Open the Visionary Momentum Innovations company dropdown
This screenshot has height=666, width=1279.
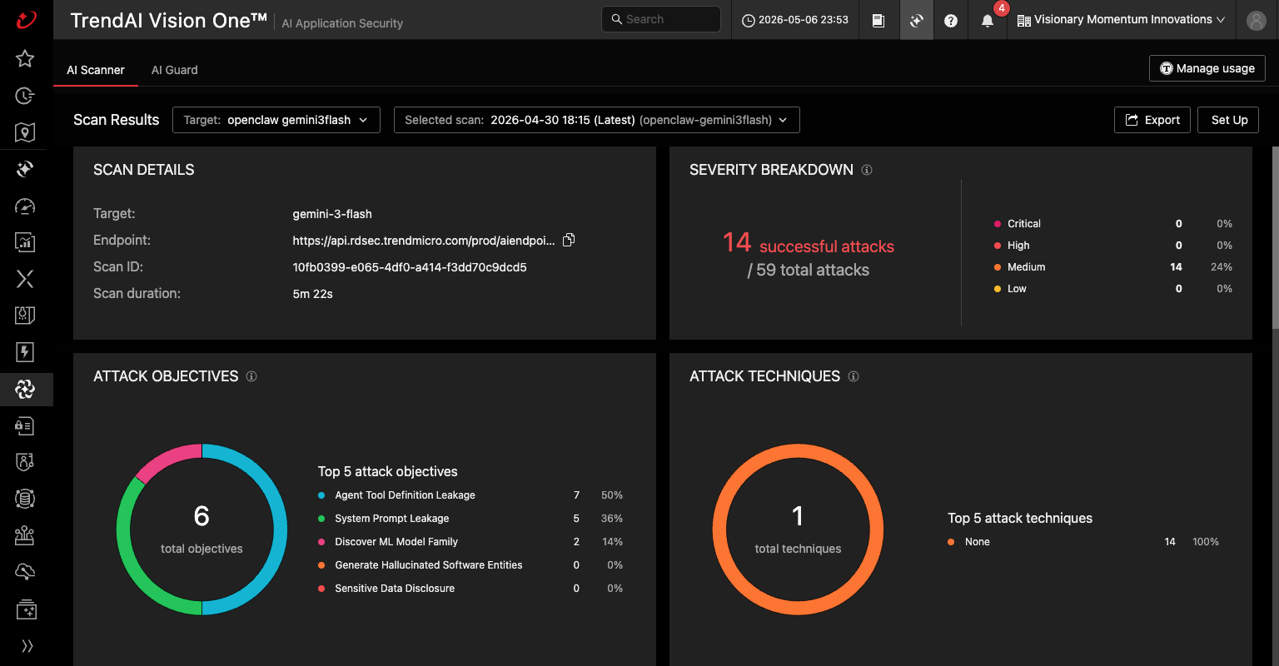(x=1122, y=20)
